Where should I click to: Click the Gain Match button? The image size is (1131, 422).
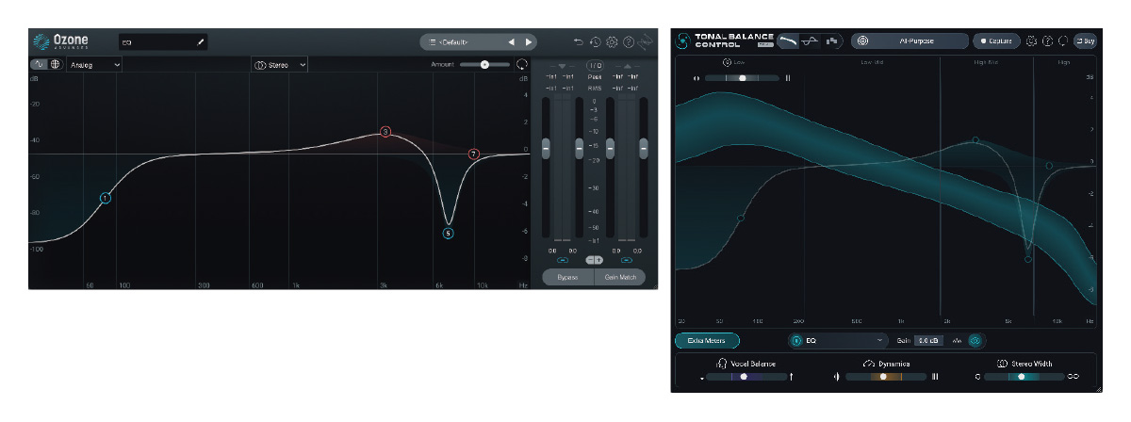point(620,277)
